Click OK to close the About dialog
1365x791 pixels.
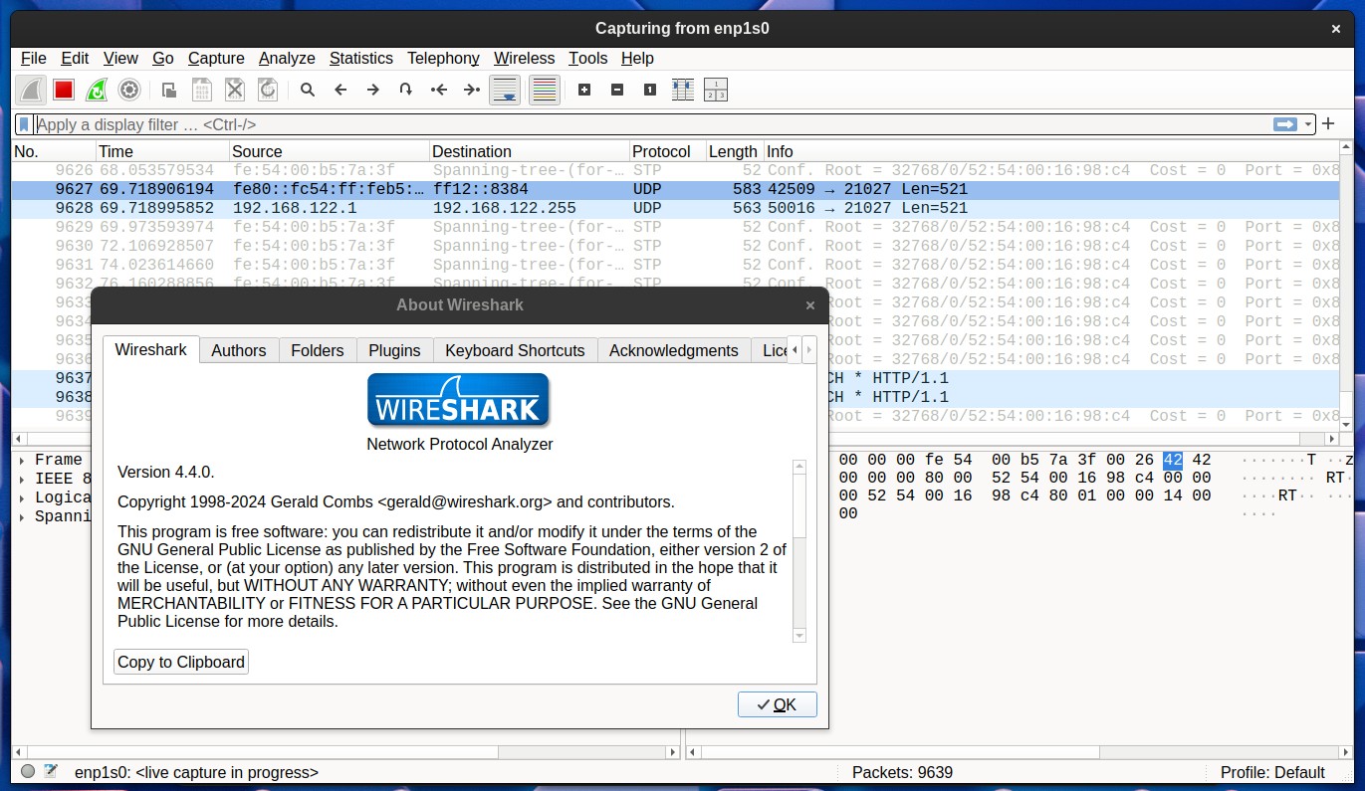[x=778, y=704]
